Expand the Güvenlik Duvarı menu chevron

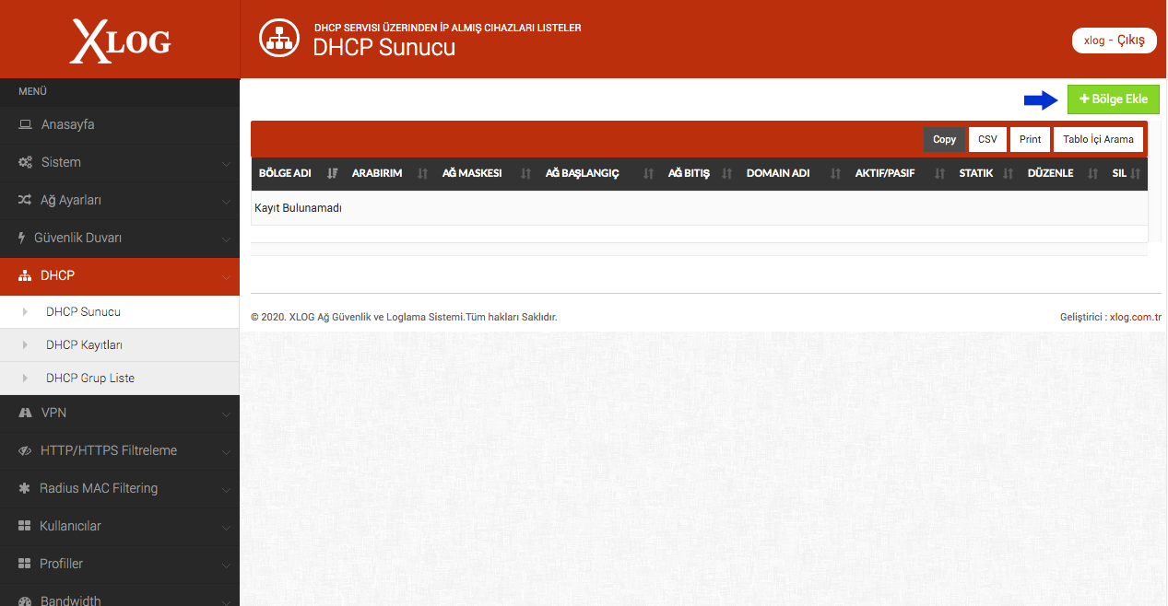click(226, 239)
